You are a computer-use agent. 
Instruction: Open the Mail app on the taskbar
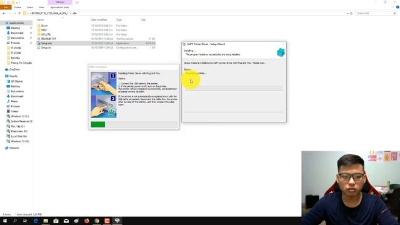coord(66,221)
